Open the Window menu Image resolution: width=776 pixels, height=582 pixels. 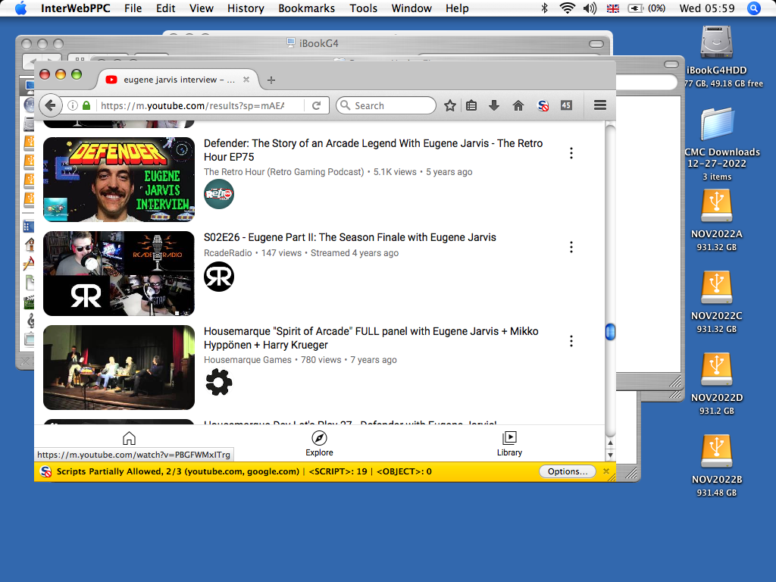click(411, 8)
